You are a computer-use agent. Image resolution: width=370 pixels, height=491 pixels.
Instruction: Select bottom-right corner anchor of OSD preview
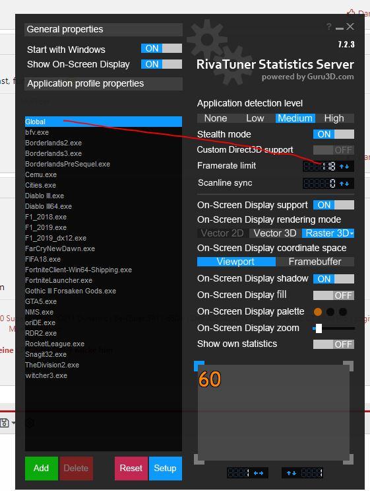pos(348,459)
